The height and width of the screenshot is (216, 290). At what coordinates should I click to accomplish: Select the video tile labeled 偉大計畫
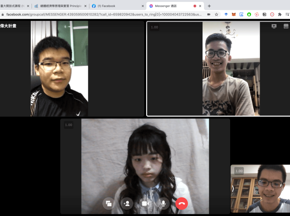[x=72, y=69]
